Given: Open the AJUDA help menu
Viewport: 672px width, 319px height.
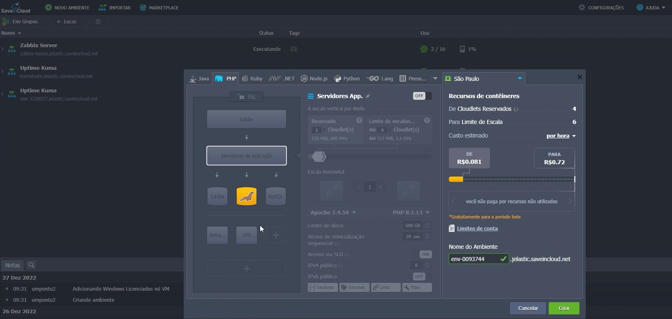Looking at the screenshot, I should [651, 7].
